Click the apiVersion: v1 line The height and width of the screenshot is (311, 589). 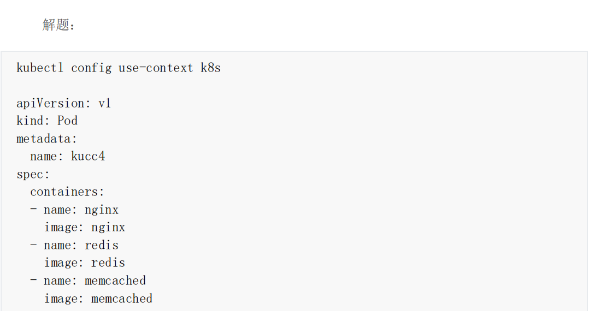pyautogui.click(x=63, y=103)
